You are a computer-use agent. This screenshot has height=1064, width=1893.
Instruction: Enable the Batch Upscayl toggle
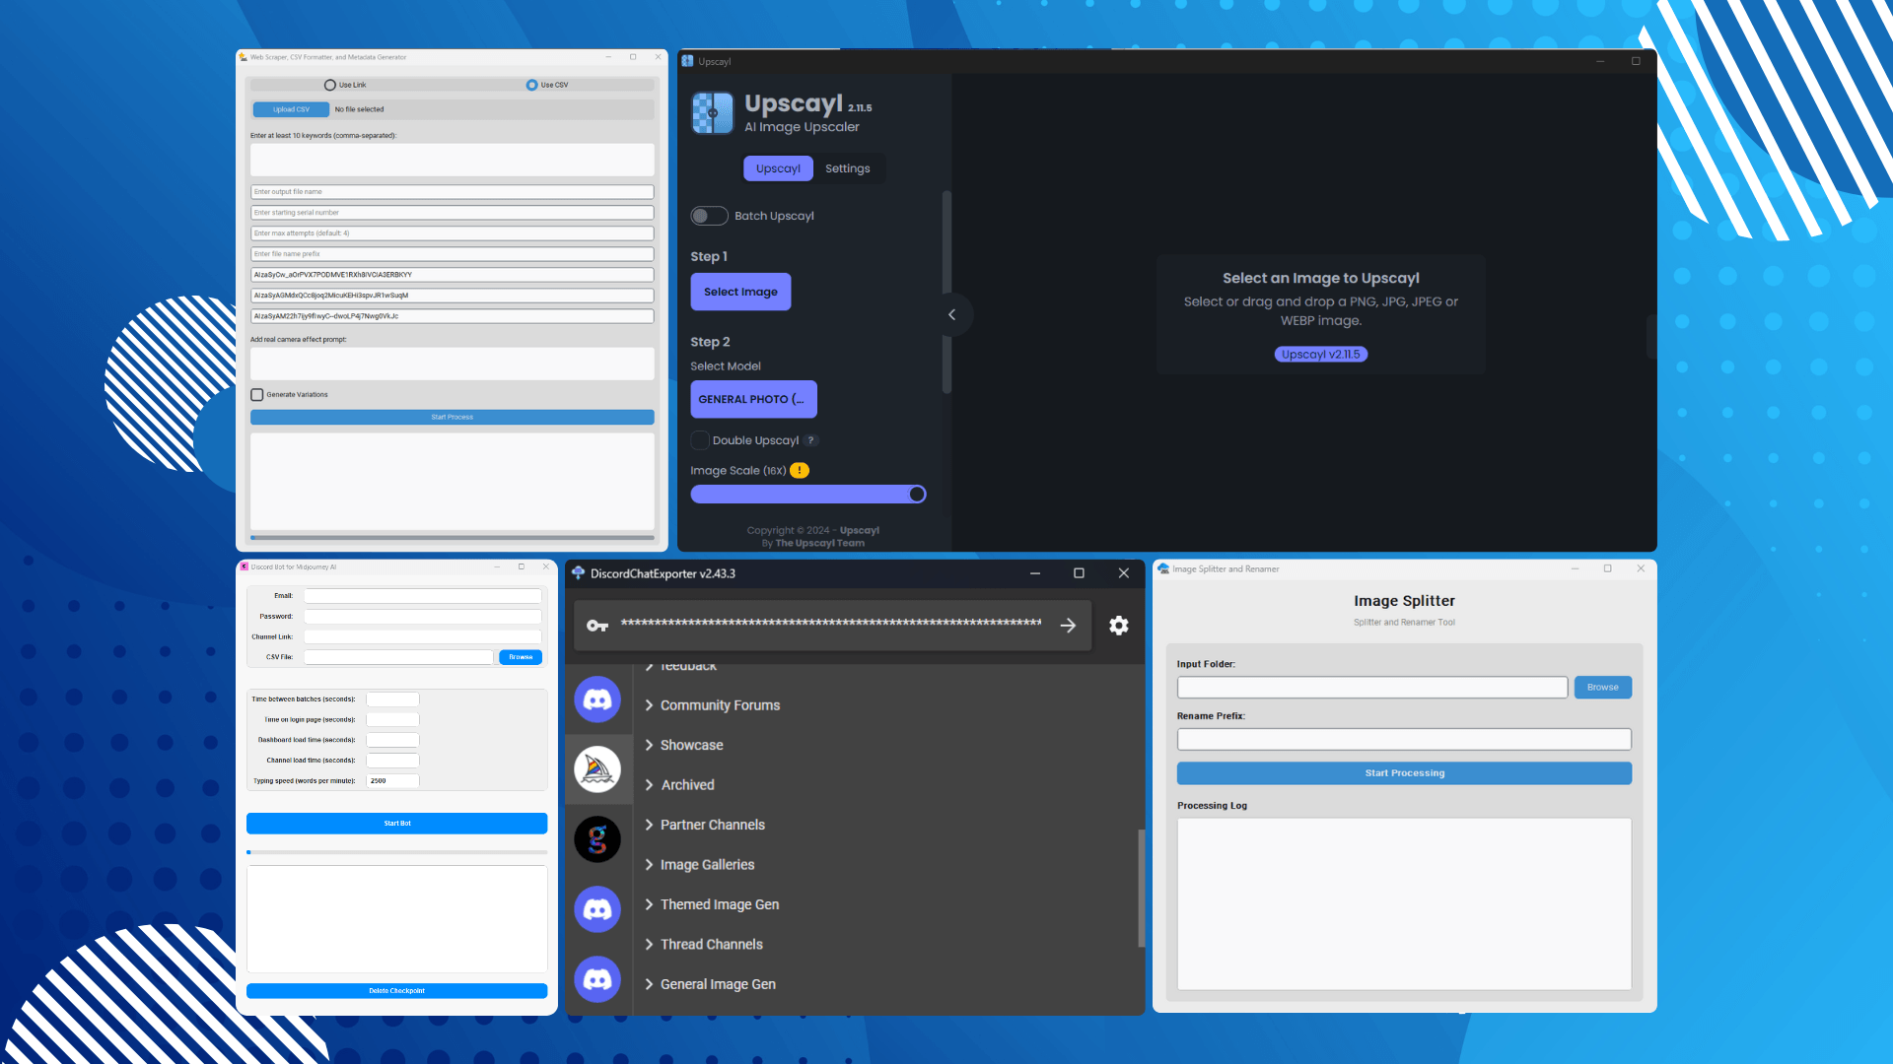(709, 216)
